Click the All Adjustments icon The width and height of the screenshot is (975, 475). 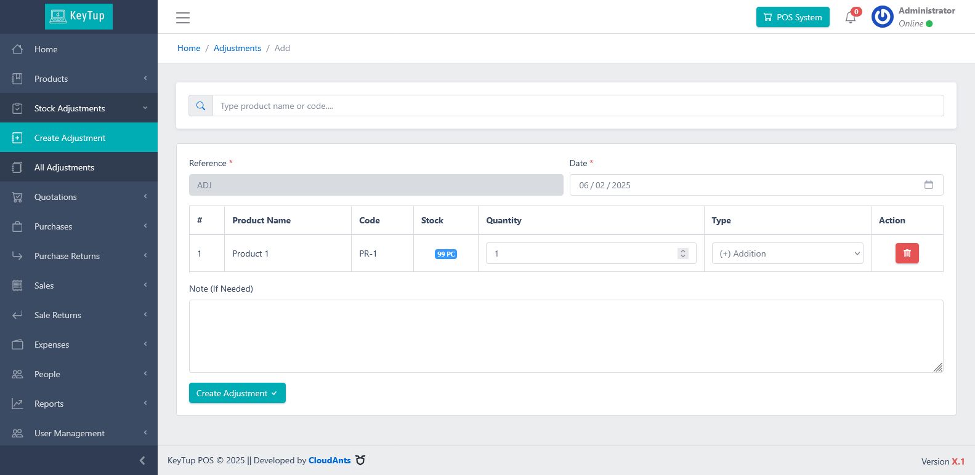[17, 167]
